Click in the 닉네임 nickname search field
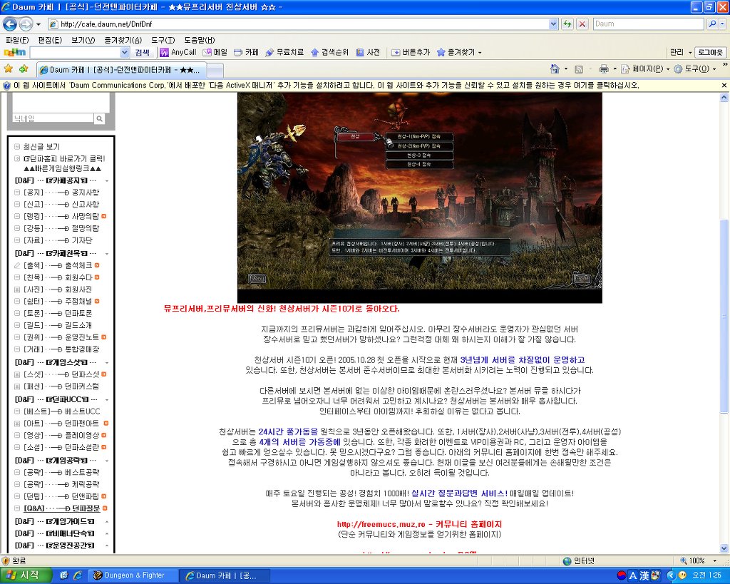 tap(53, 119)
